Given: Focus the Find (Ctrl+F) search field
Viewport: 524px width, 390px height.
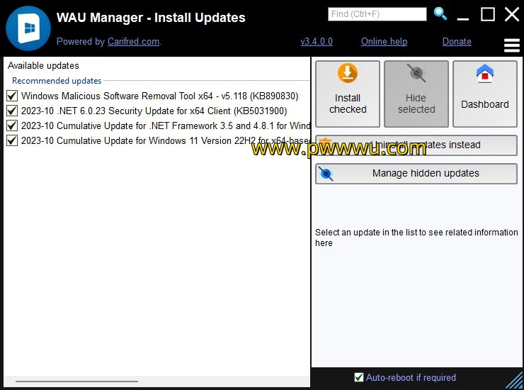Looking at the screenshot, I should [377, 14].
